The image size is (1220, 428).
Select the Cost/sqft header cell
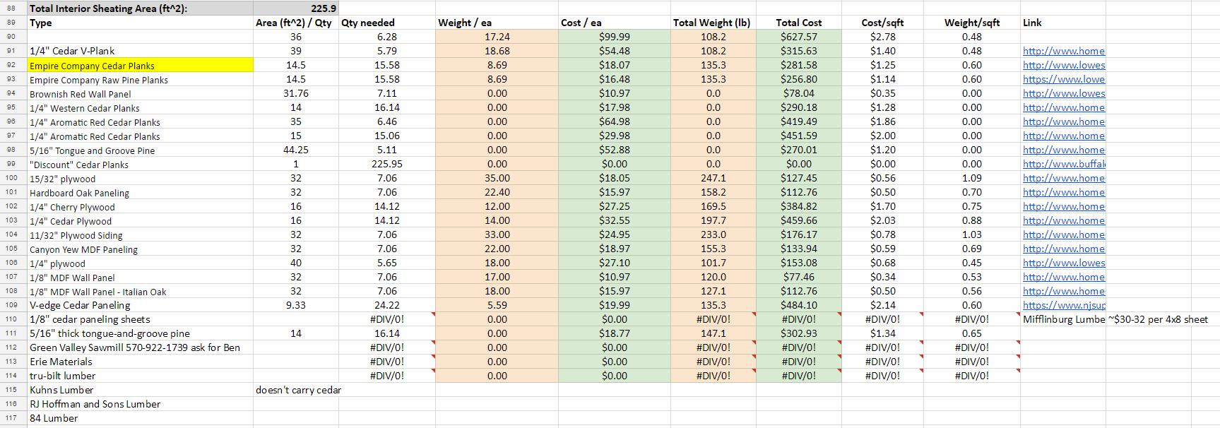click(x=882, y=23)
